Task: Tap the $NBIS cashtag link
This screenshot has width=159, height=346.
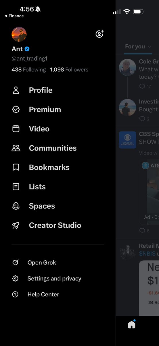Action: (147, 254)
